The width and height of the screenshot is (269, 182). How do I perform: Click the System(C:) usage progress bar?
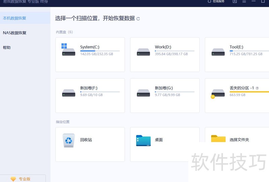(x=100, y=51)
